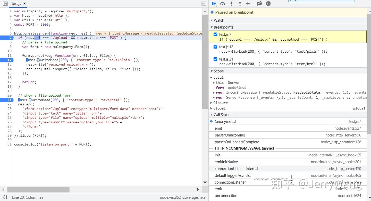Image resolution: width=371 pixels, height=201 pixels.
Task: Pretty-print source using the braces icon
Action: [6, 197]
